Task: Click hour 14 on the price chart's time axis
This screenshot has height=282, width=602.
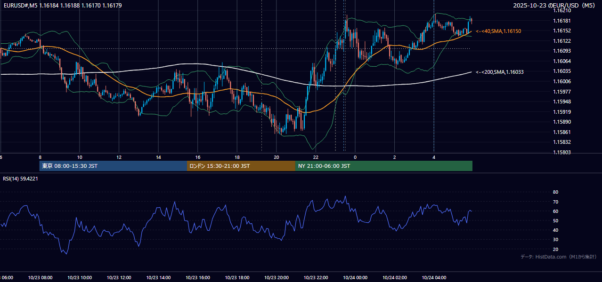Action: pyautogui.click(x=158, y=157)
